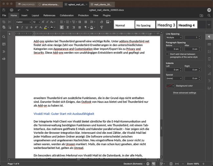Viewport: 213px width, 166px height.
Task: Open the File menu
Action: pos(4,15)
